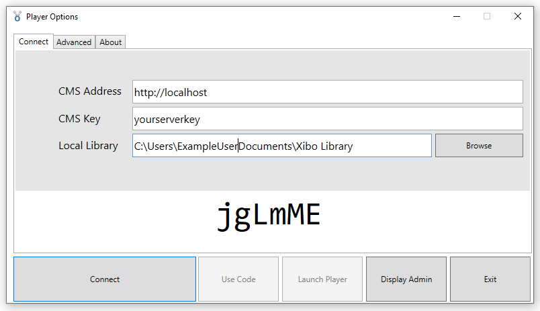Screen dimensions: 540x311
Task: Click the large Connect button
Action: [105, 279]
